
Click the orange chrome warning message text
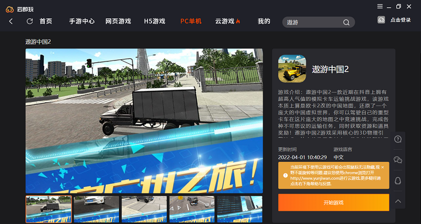tap(335, 176)
